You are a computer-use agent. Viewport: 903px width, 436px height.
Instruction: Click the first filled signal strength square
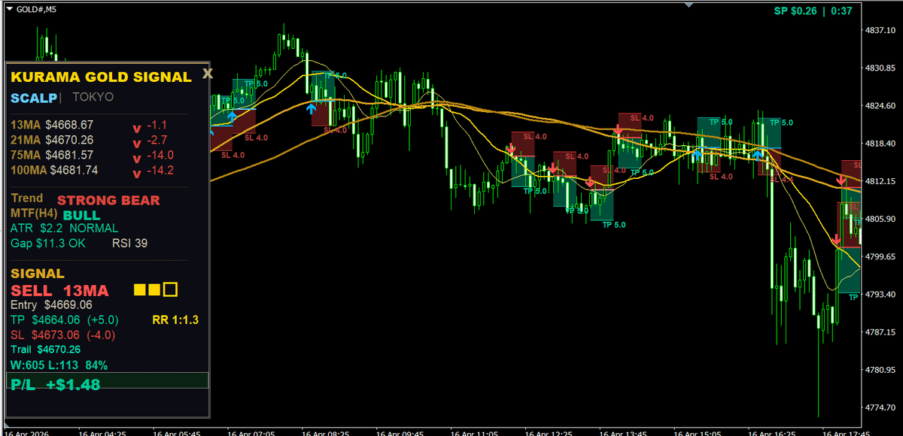click(x=138, y=289)
